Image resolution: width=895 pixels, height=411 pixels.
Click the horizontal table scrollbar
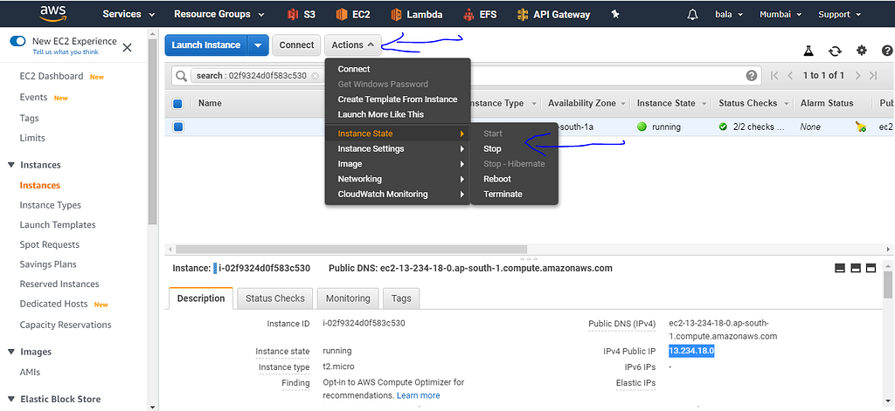351,249
